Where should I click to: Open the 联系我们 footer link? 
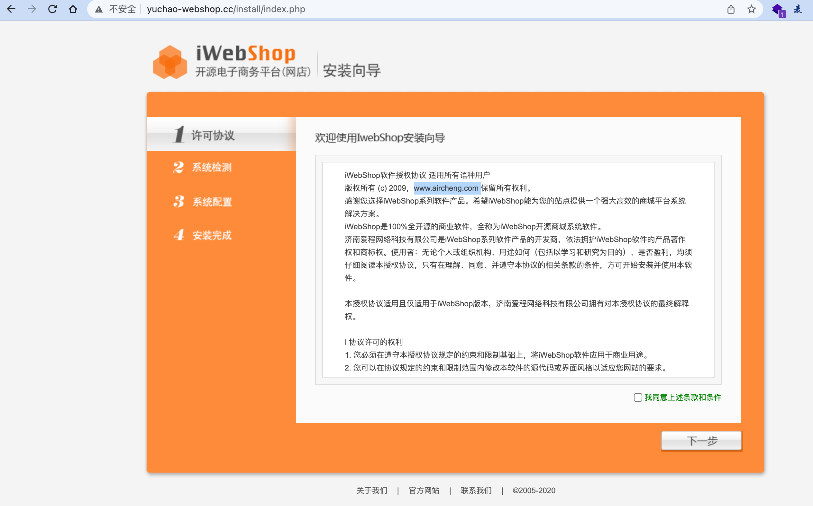[x=476, y=490]
